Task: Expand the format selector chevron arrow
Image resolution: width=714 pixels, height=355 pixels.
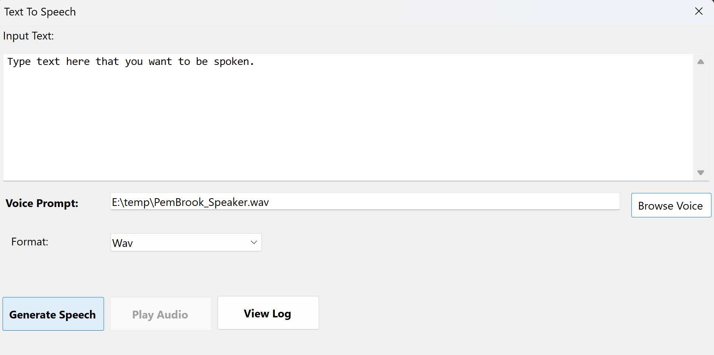Action: pos(253,242)
